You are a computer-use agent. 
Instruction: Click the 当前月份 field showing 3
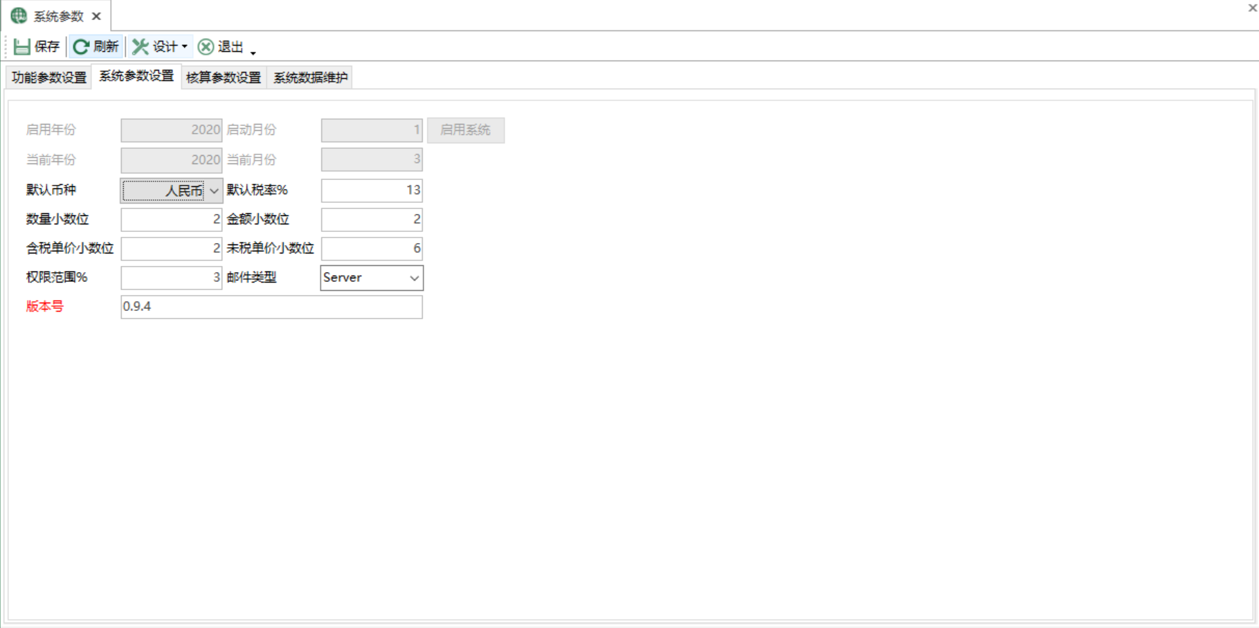(372, 160)
